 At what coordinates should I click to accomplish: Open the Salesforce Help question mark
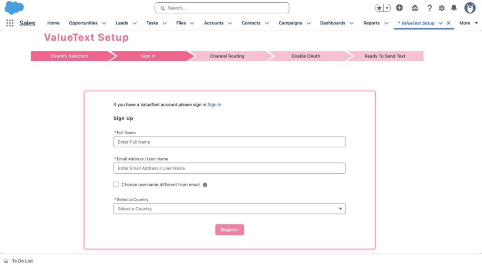click(429, 8)
